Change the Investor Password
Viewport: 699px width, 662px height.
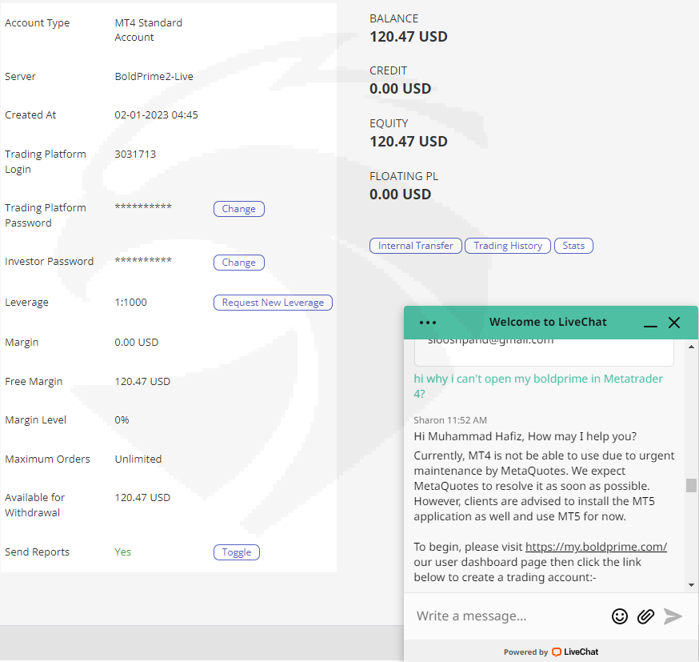point(238,263)
